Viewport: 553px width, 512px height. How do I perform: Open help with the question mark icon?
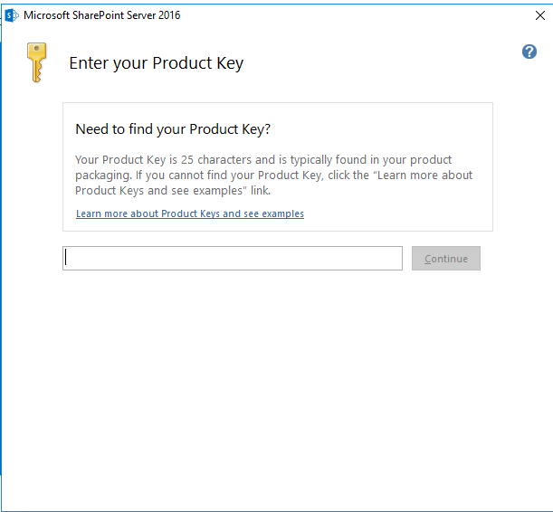pos(529,52)
